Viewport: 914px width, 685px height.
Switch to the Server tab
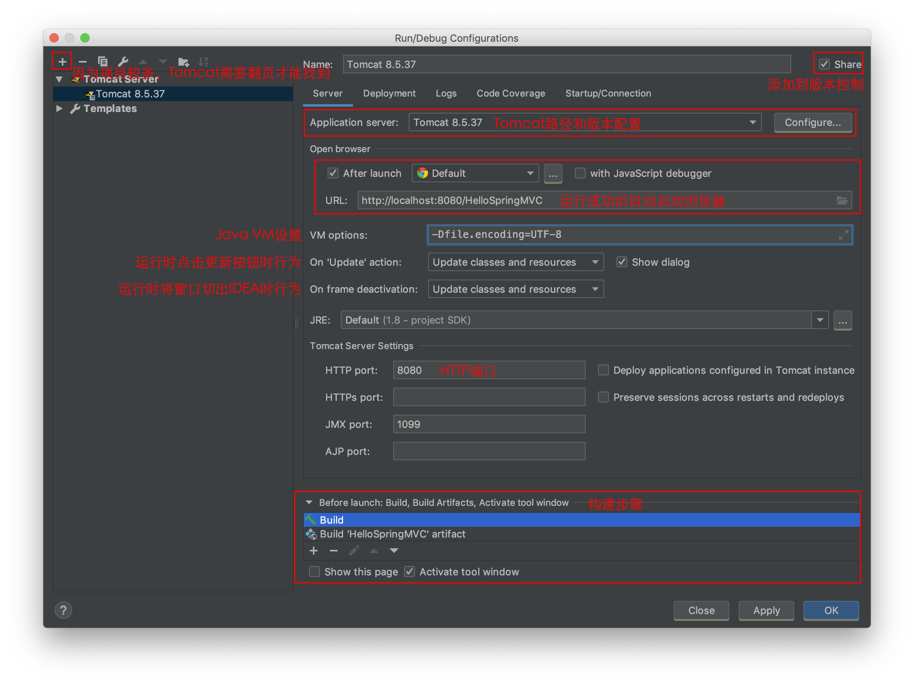point(328,93)
